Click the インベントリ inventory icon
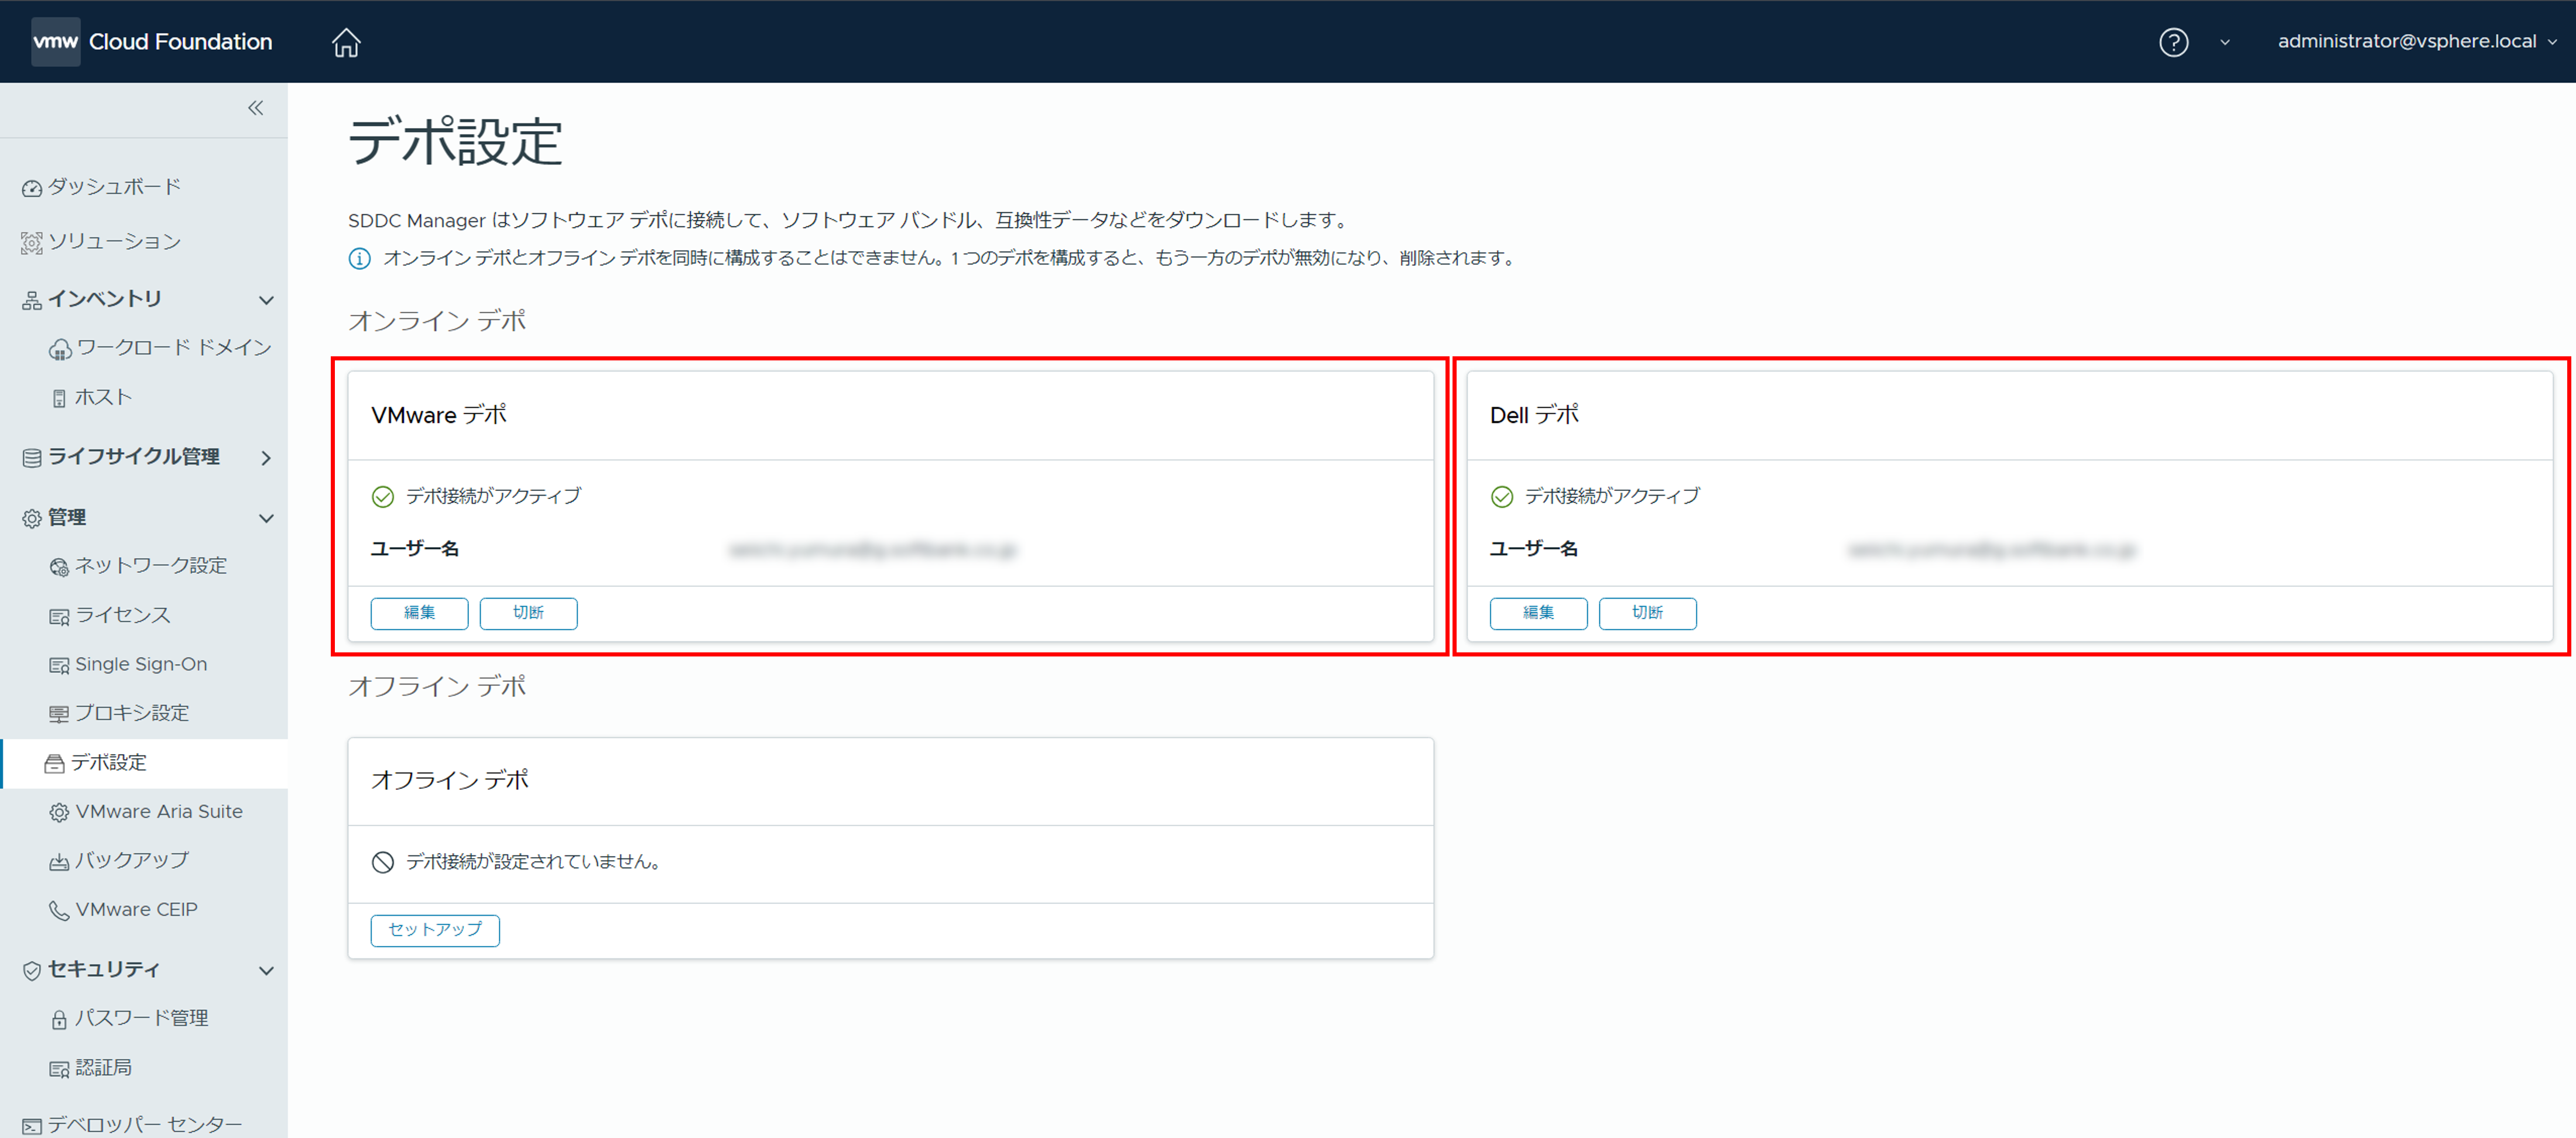2576x1138 pixels. 32,300
